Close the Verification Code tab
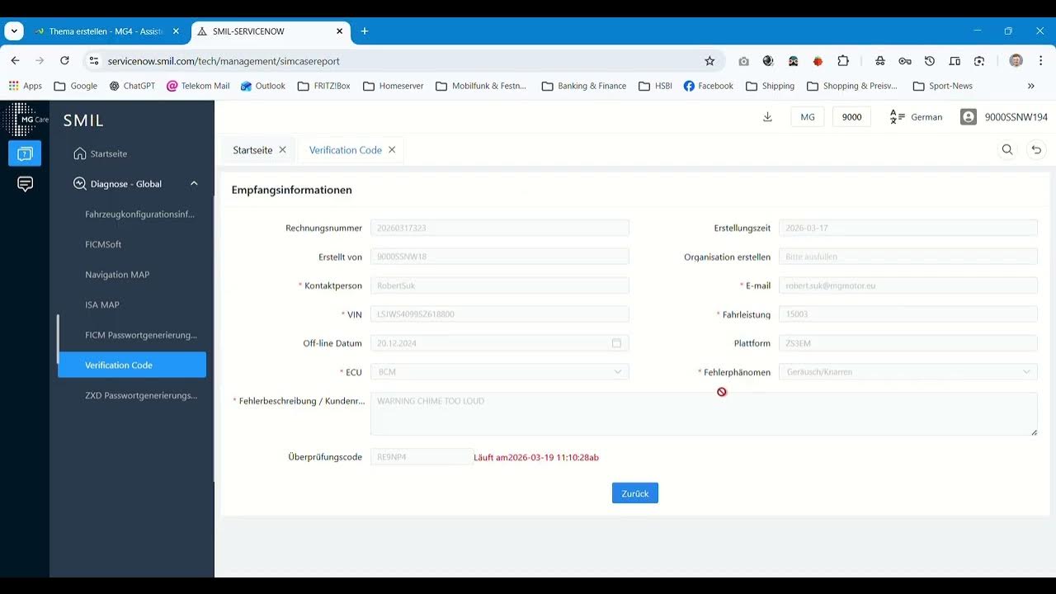This screenshot has width=1056, height=594. tap(392, 150)
